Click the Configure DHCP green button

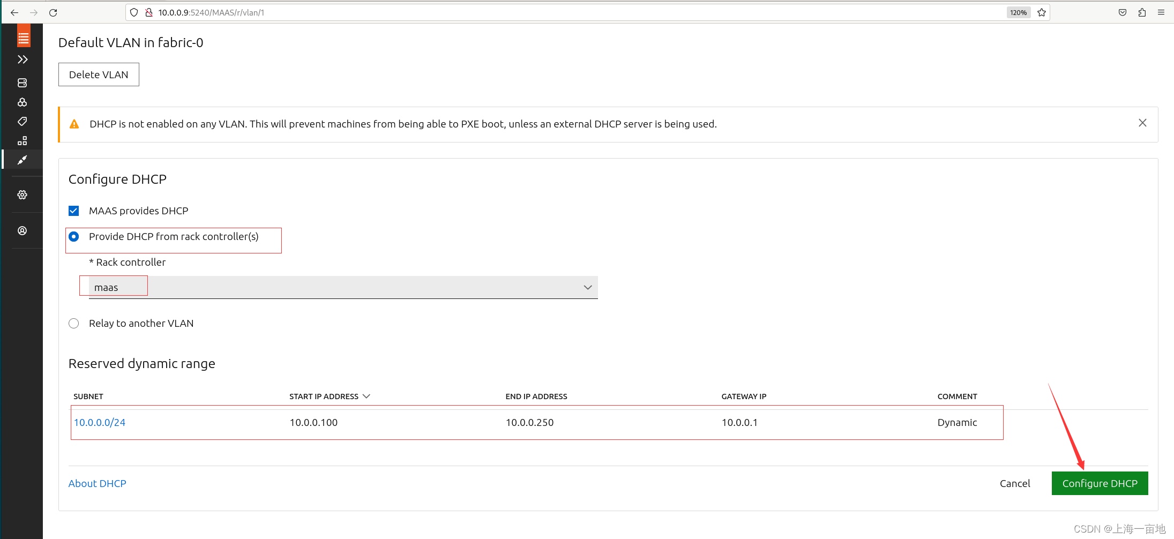1100,483
